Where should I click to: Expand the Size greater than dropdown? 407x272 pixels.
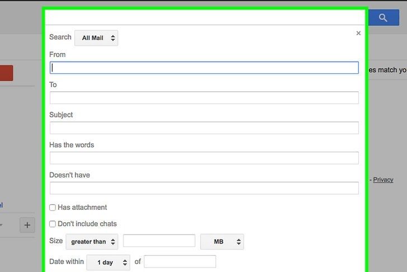92,242
